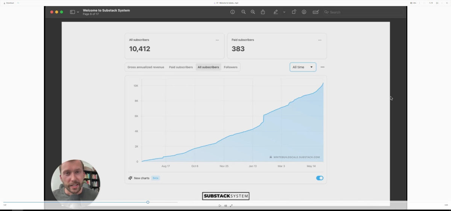This screenshot has width=451, height=211.
Task: Click the Page 6 of 17 indicator
Action: [91, 14]
